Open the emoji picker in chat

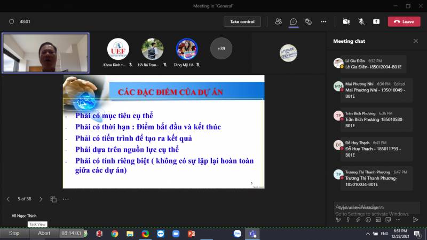point(368,220)
